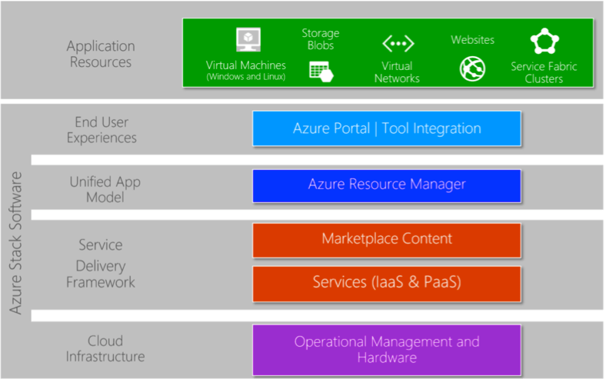The height and width of the screenshot is (379, 606).
Task: Click the 'Virtual Networks' text label
Action: 397,72
